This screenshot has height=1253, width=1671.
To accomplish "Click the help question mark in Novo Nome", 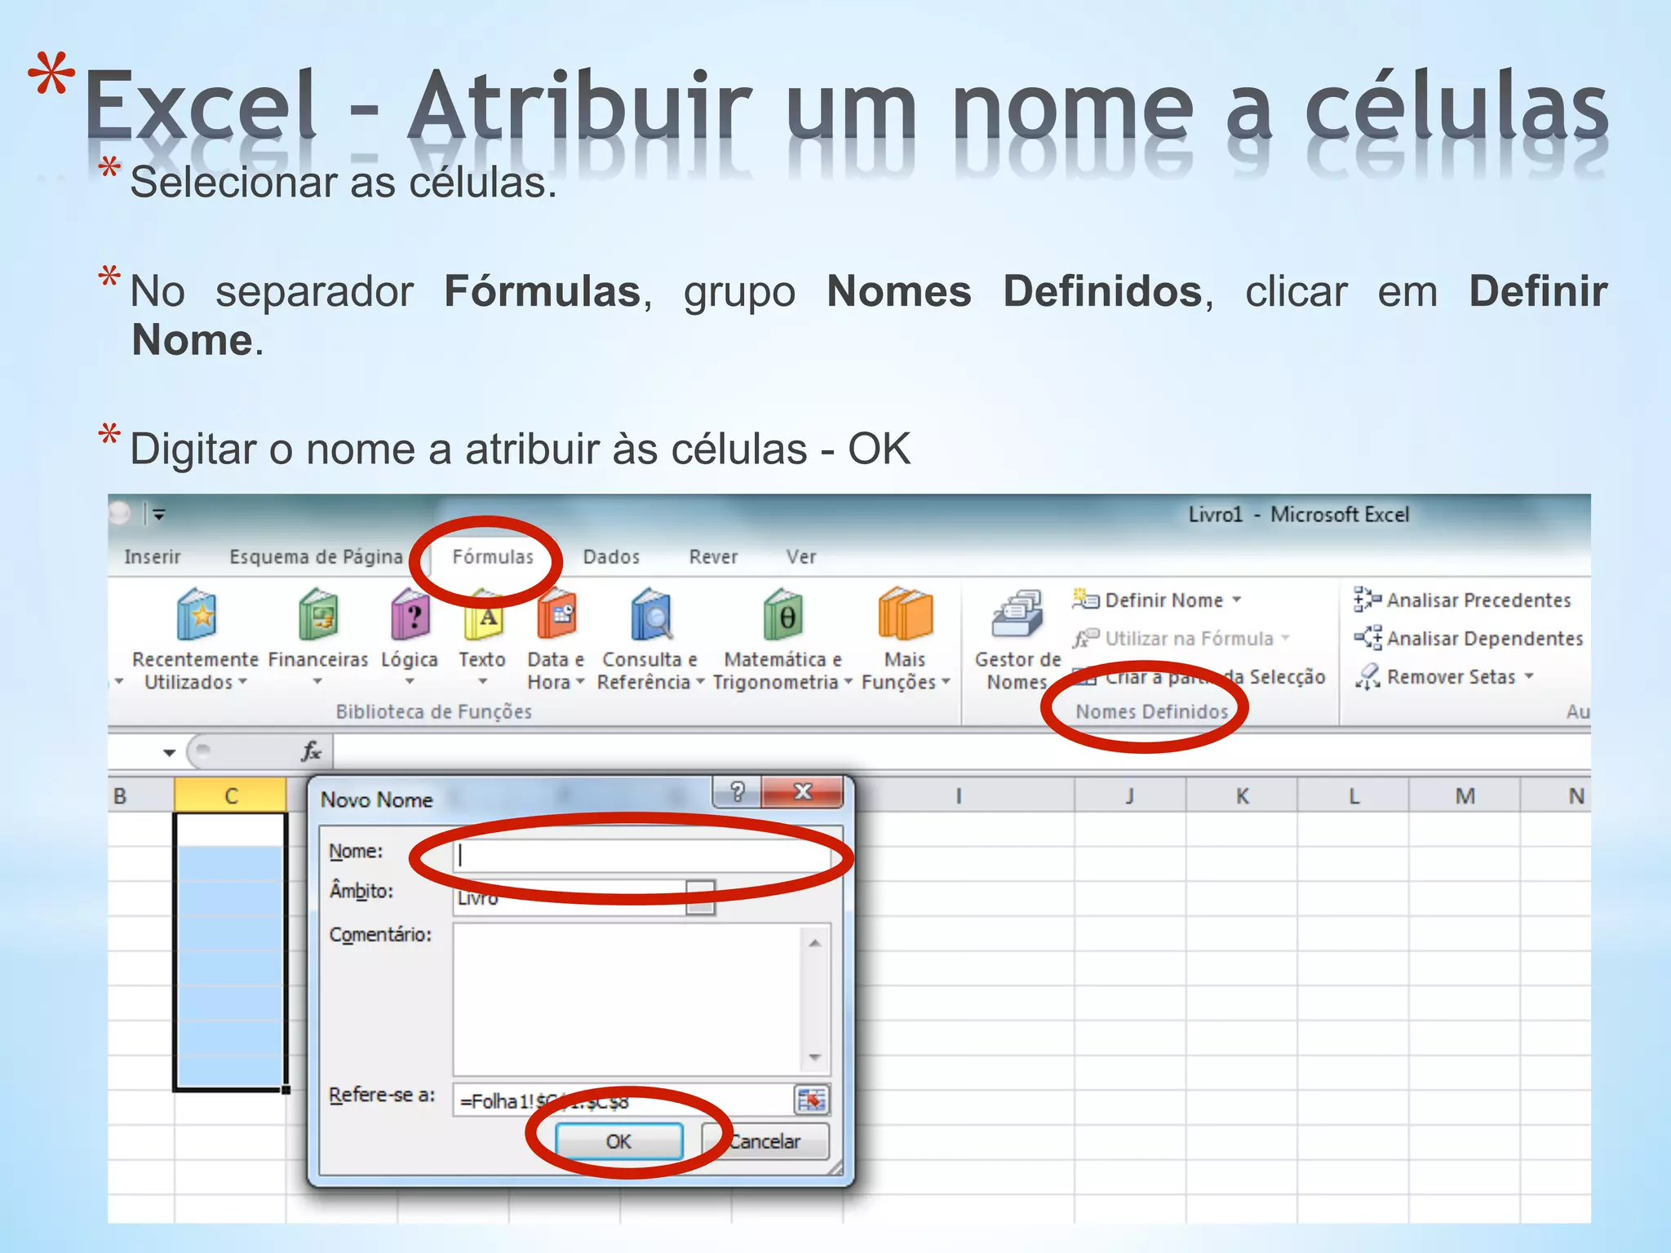I will [x=737, y=791].
